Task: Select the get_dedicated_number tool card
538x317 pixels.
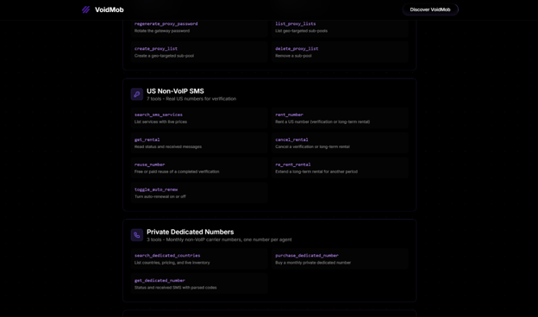Action: 199,283
